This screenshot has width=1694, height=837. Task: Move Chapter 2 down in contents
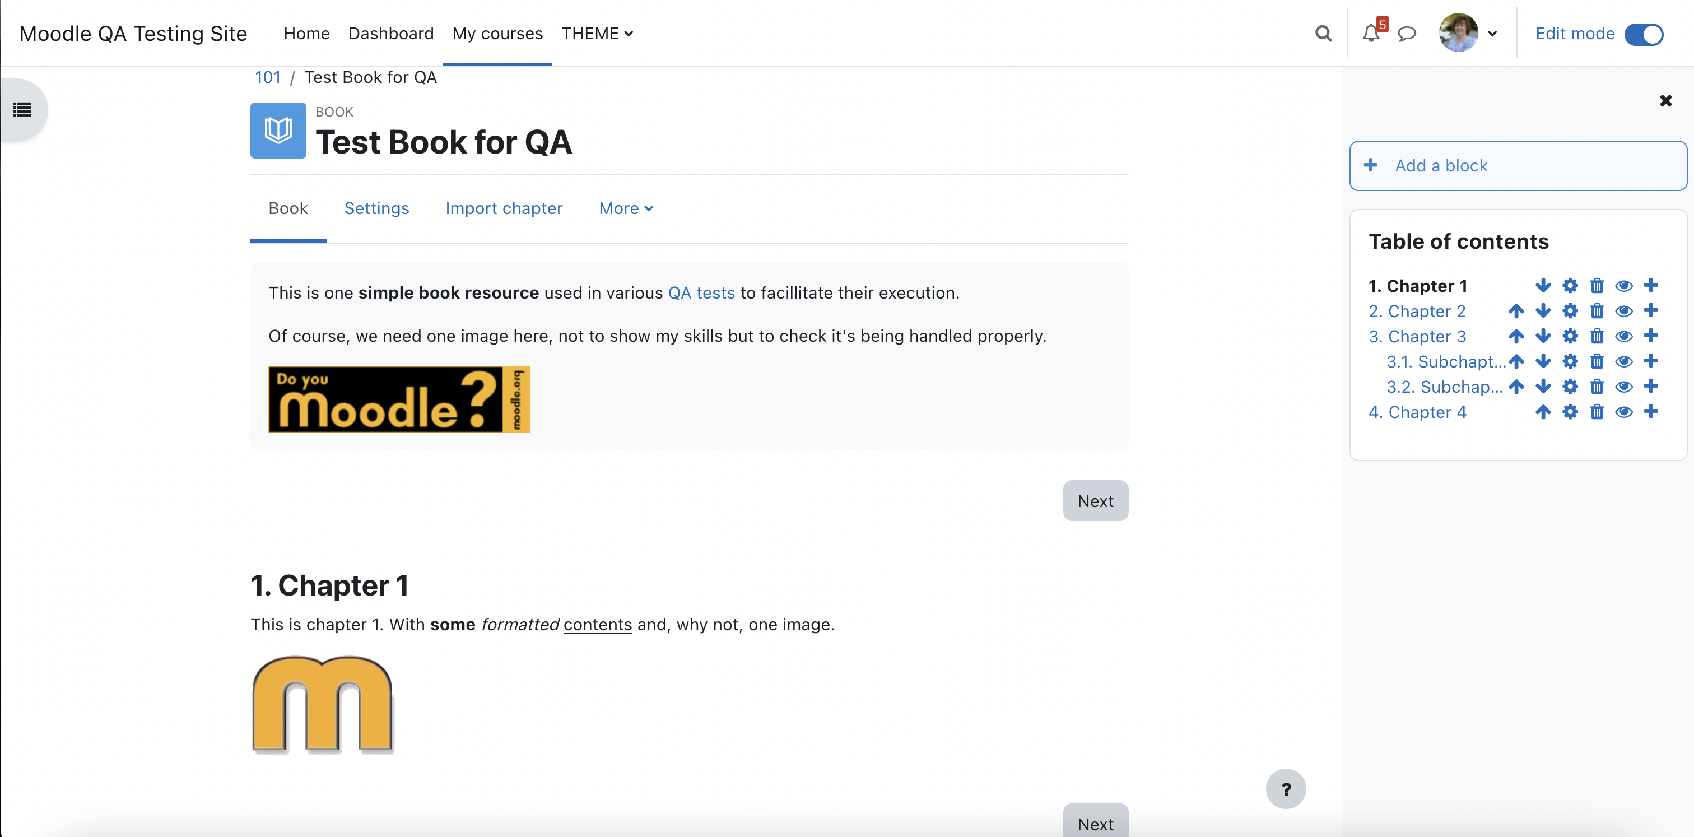click(x=1543, y=311)
